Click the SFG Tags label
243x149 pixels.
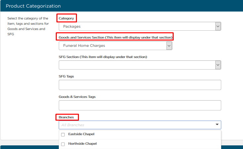66,76
